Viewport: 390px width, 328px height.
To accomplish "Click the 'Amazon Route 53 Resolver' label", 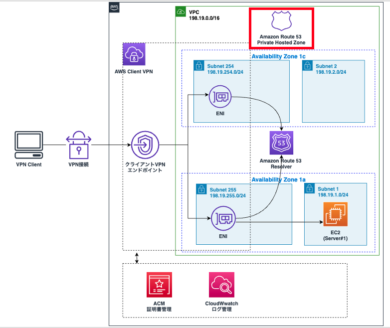I will click(x=281, y=164).
